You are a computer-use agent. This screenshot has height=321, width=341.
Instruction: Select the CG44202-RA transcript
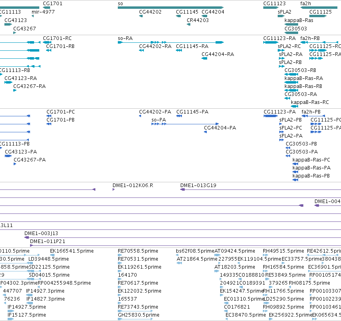141,50
